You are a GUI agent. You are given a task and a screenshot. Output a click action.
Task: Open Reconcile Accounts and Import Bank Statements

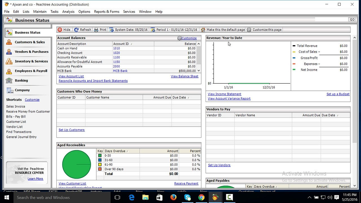tap(93, 81)
